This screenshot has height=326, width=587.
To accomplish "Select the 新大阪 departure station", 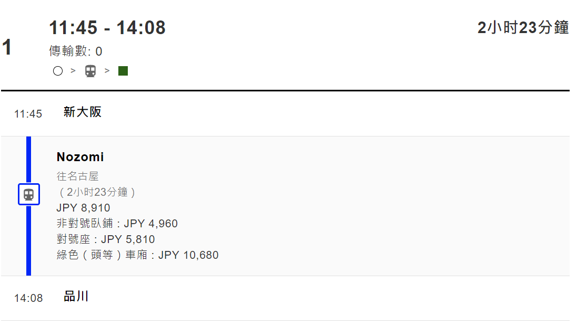I will 83,112.
